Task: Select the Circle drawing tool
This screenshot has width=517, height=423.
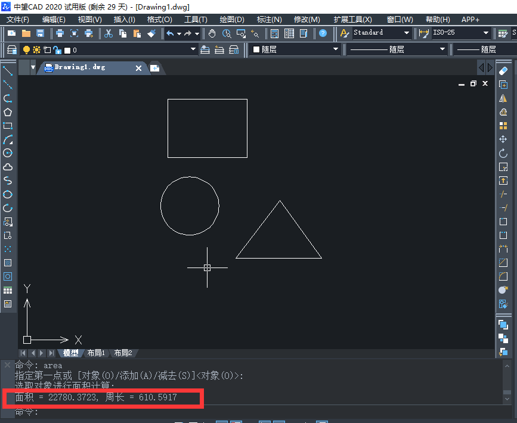Action: tap(8, 153)
